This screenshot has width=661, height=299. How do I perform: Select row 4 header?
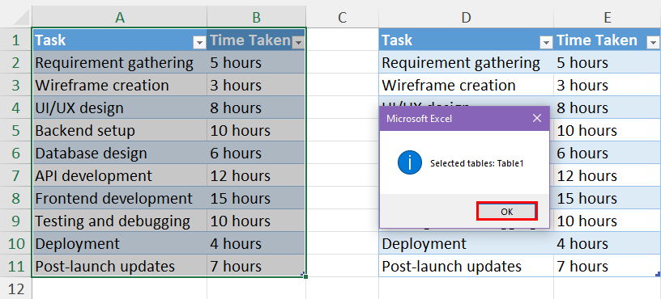(16, 108)
